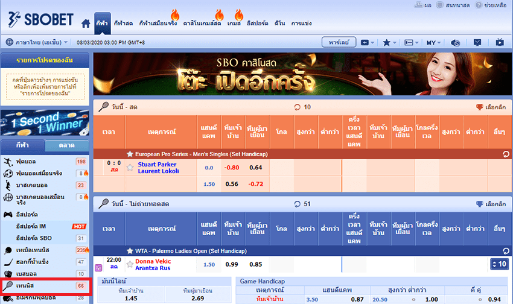
Task: Click Stuart Parker player name
Action: (x=157, y=165)
